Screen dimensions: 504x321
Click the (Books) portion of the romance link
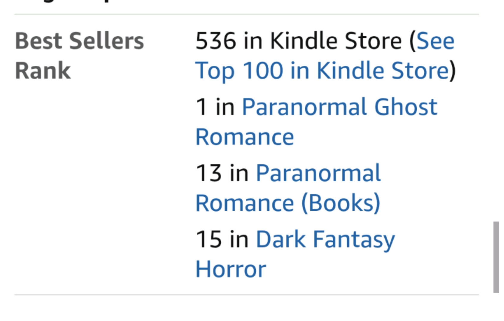click(x=341, y=203)
